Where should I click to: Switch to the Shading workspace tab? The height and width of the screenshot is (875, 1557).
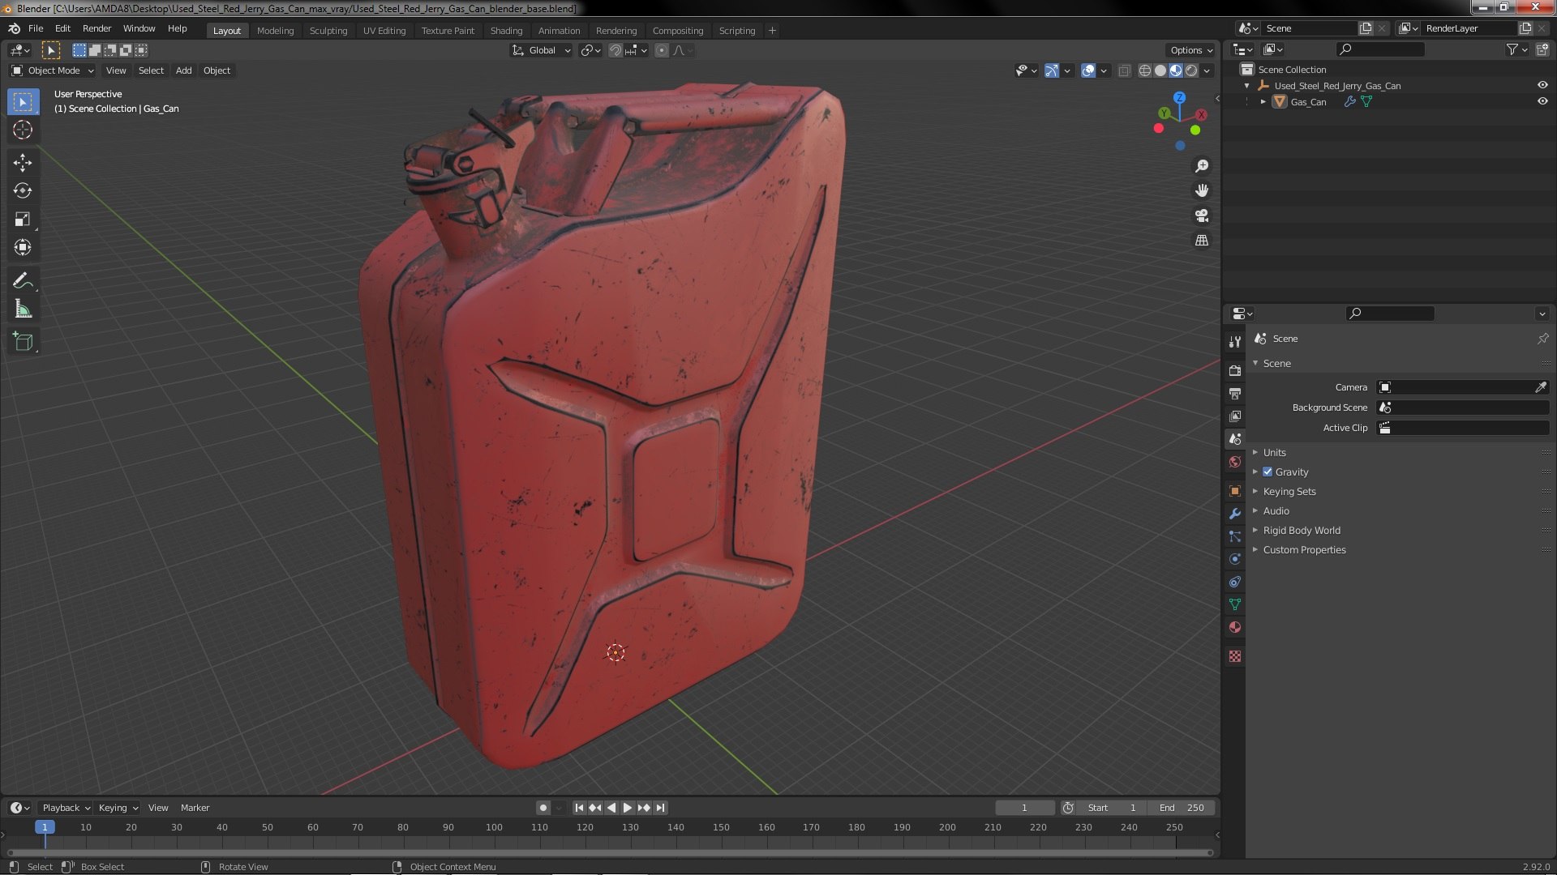pos(506,31)
